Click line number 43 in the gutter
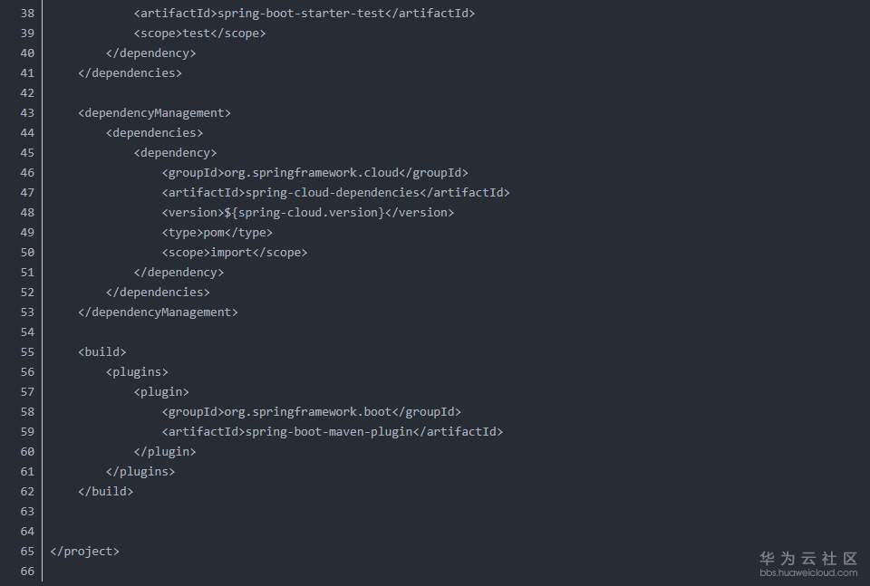870x586 pixels. [26, 113]
